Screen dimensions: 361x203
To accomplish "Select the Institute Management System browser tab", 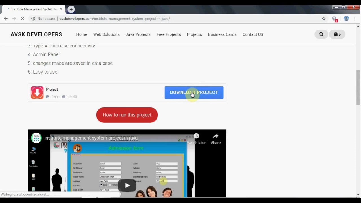I will coord(33,9).
